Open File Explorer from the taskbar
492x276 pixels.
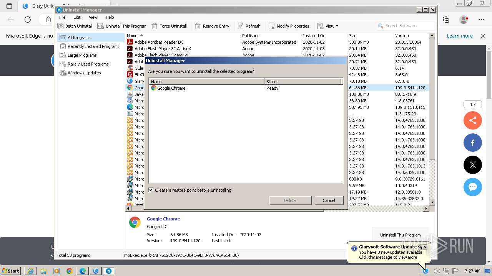(x=43, y=271)
